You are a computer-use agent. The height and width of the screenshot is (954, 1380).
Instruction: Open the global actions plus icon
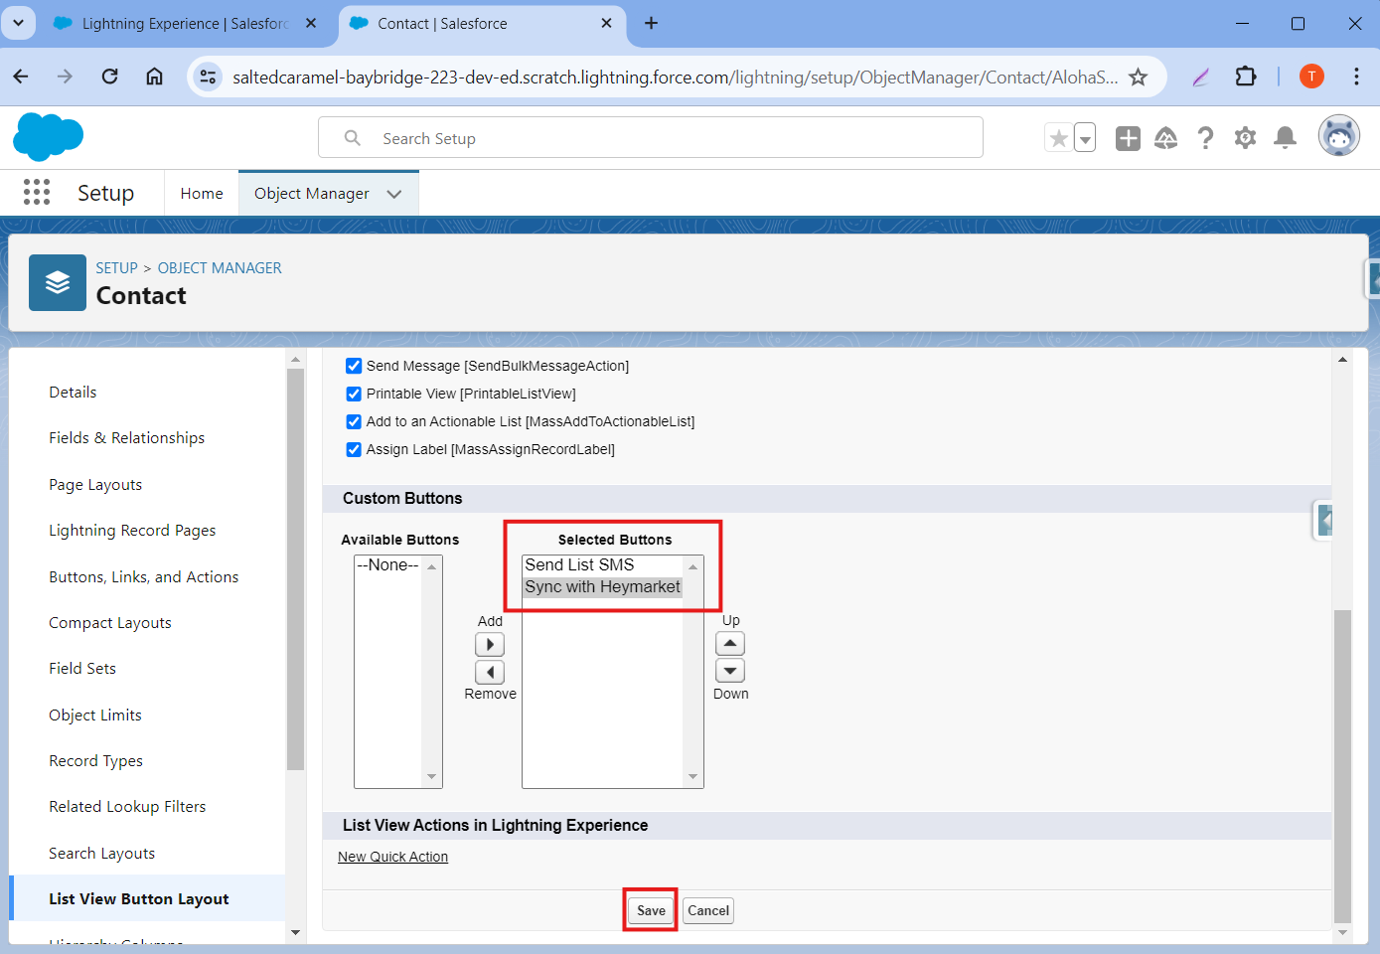pos(1128,138)
